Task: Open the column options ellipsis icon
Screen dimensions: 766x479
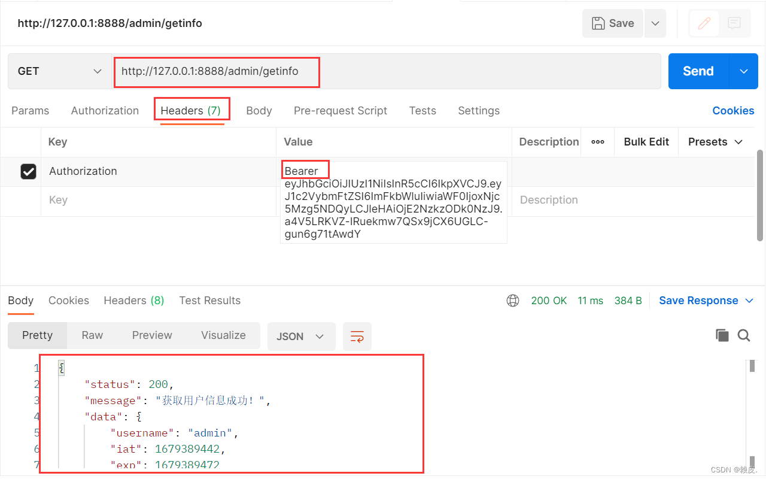Action: click(597, 142)
